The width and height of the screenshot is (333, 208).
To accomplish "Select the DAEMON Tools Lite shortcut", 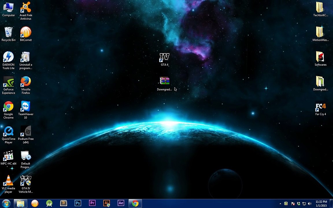I will click(x=8, y=60).
